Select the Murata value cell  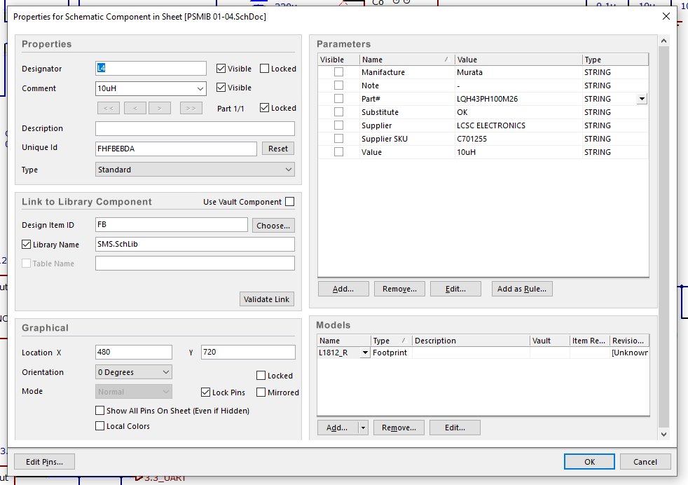click(518, 72)
